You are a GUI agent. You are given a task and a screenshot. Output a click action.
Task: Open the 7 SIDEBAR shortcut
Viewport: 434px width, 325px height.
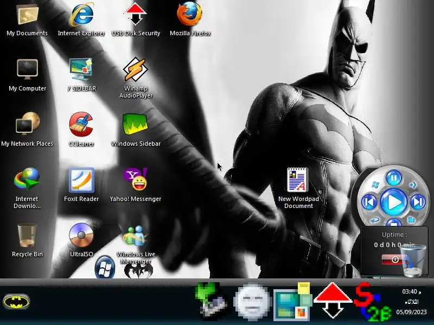click(x=81, y=69)
